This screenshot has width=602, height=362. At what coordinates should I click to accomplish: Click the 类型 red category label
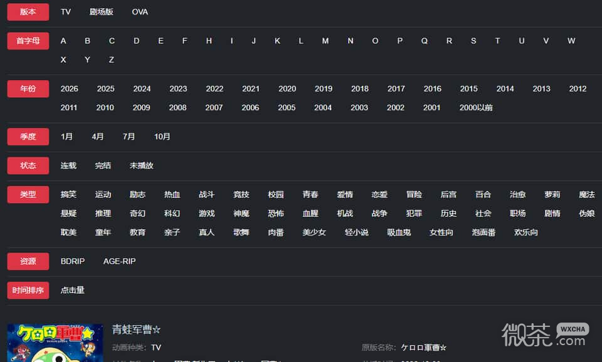(28, 194)
